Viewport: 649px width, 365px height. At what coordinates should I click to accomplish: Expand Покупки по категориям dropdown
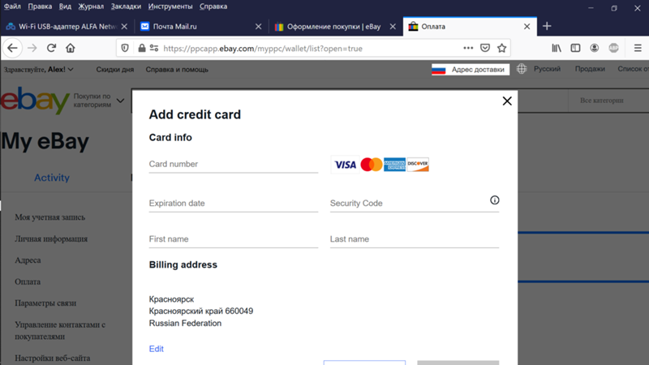click(98, 100)
